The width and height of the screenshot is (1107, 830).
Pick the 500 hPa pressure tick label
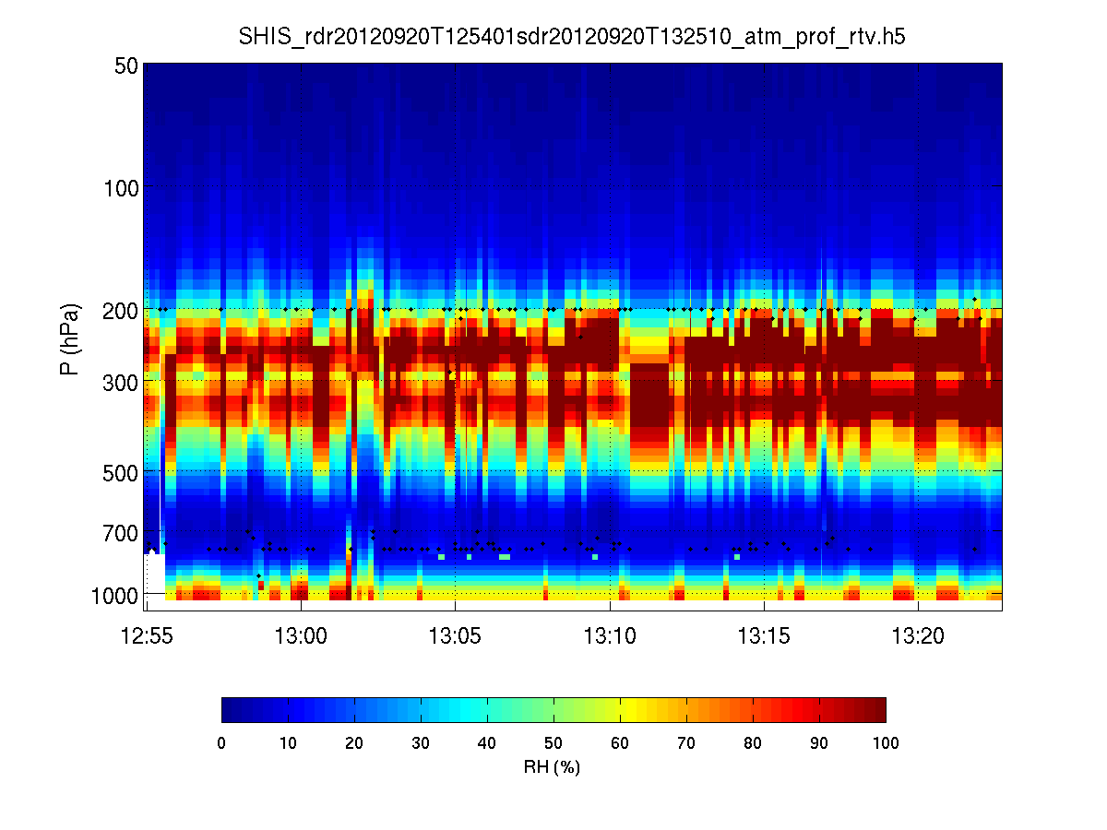tap(115, 471)
